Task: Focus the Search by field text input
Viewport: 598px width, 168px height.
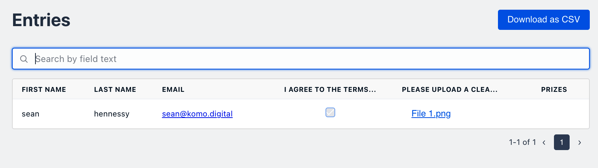Action: [x=299, y=59]
